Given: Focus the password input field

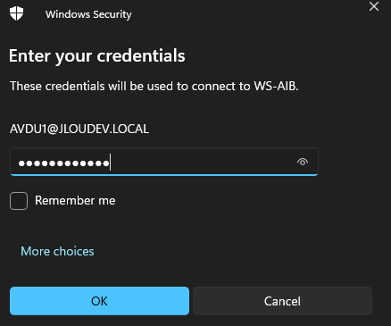Looking at the screenshot, I should click(x=164, y=162).
